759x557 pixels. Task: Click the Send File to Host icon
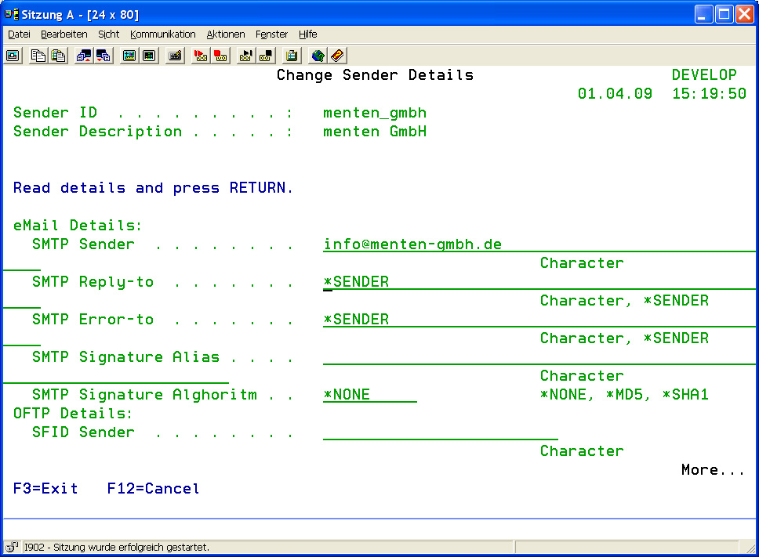(83, 56)
